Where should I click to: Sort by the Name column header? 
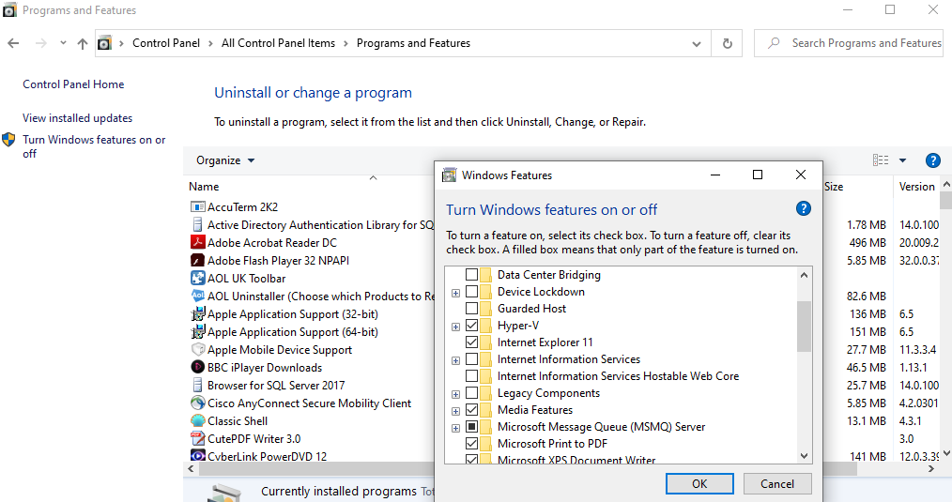(x=204, y=187)
